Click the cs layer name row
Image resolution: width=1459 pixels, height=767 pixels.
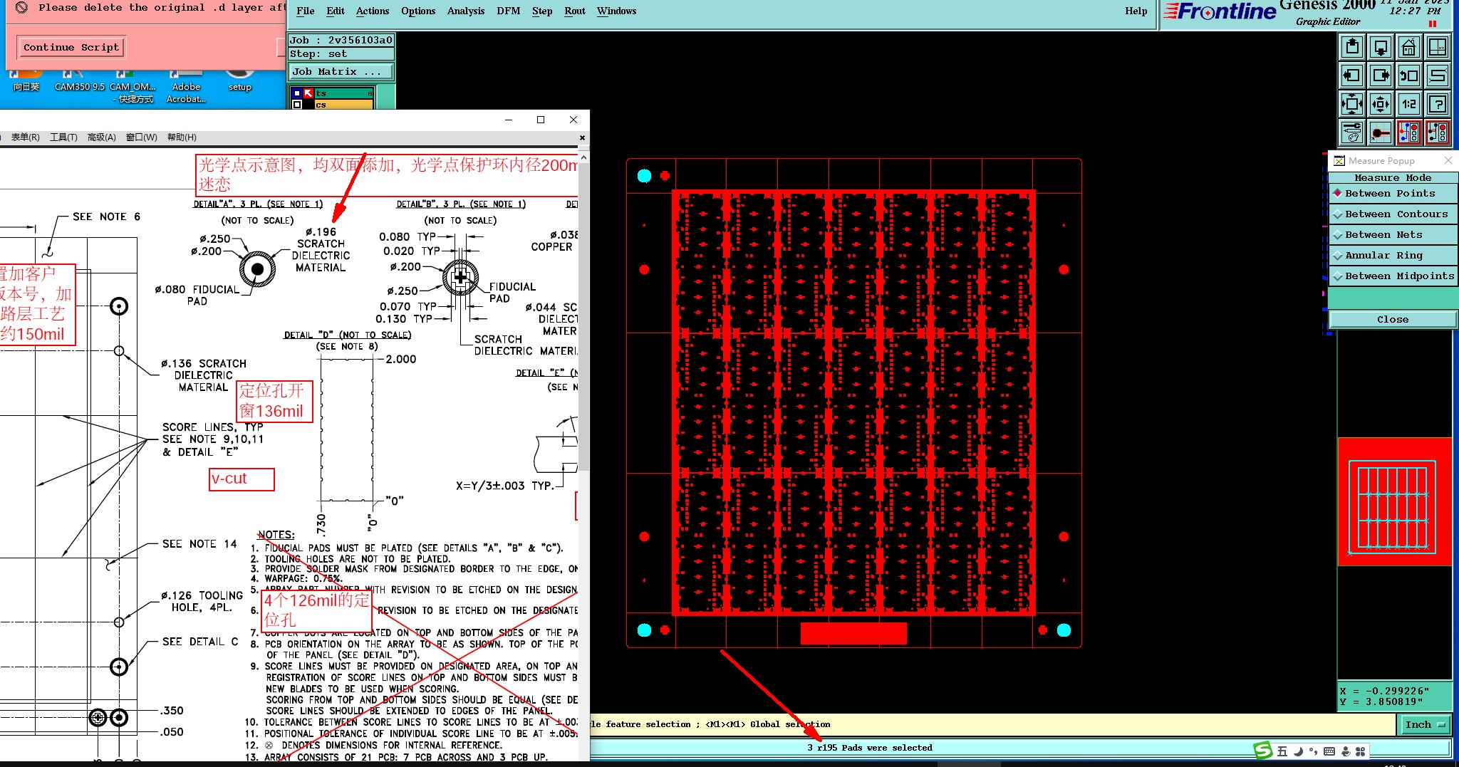(343, 105)
